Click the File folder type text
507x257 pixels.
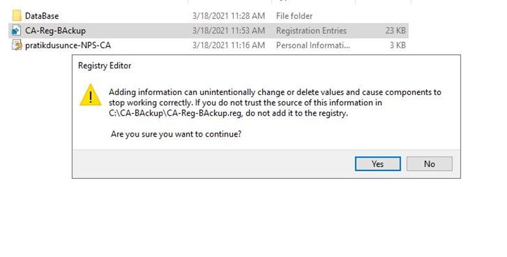point(294,16)
